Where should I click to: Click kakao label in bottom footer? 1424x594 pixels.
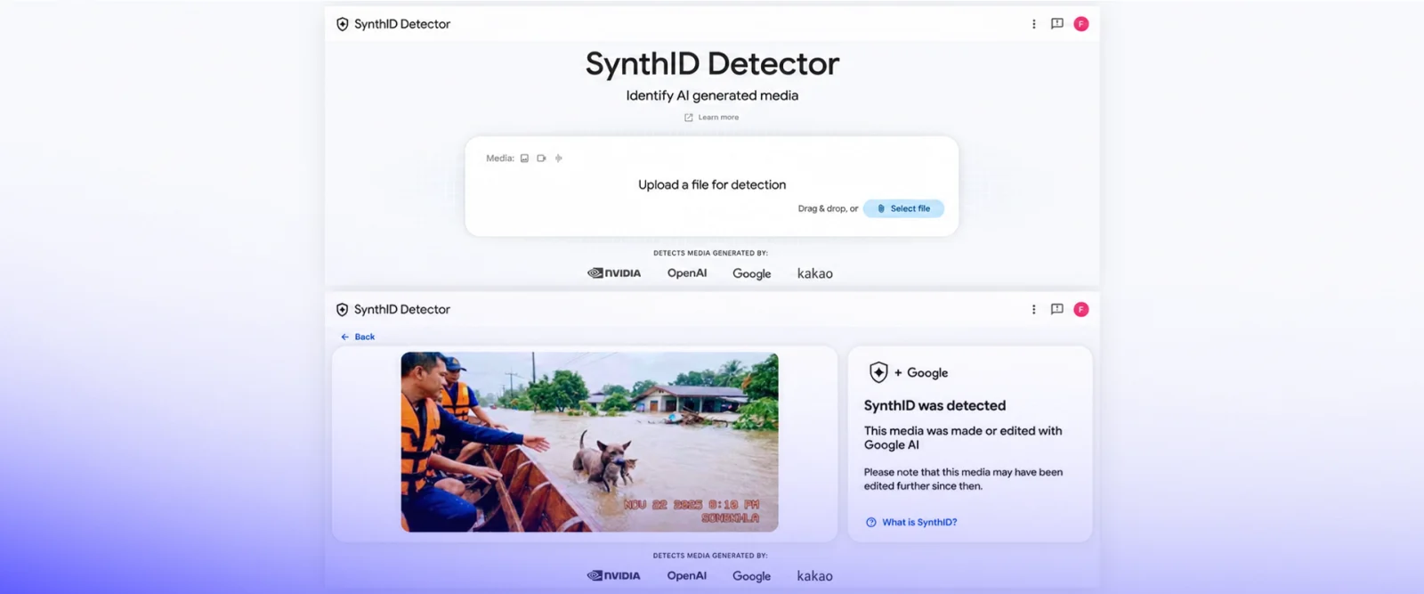point(815,577)
